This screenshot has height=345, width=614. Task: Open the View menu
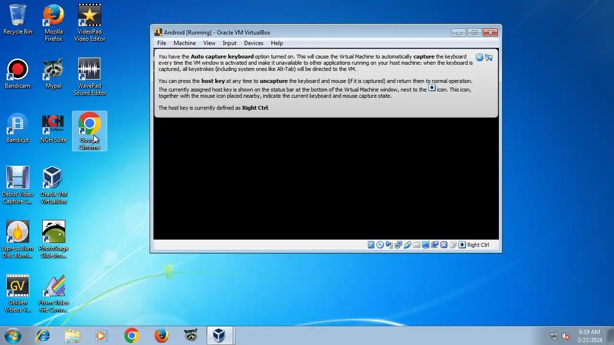(x=209, y=43)
